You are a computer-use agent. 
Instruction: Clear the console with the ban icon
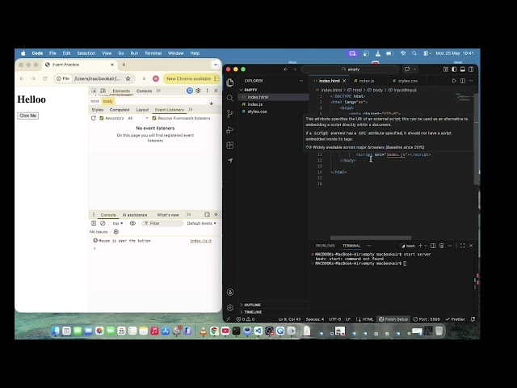(x=103, y=223)
